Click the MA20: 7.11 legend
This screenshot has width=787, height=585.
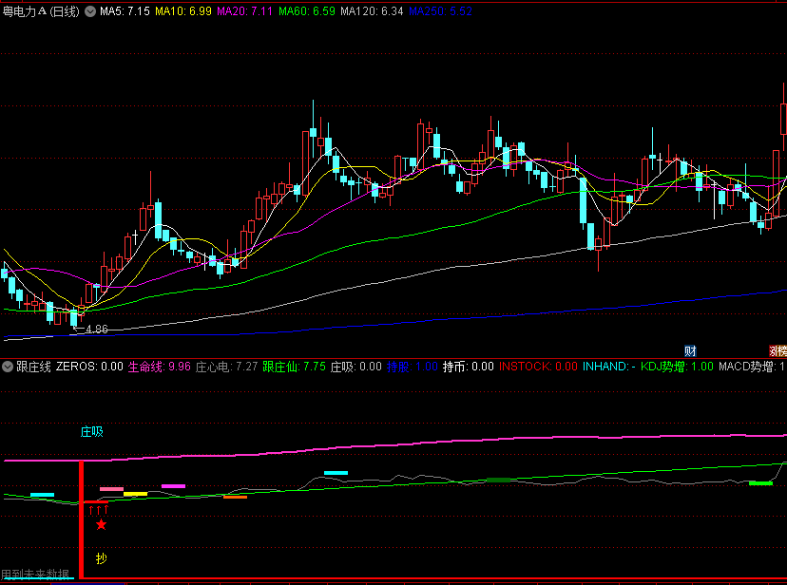tap(245, 11)
